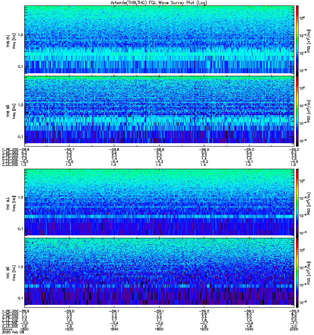This screenshot has height=335, width=314.
Task: Click the 'hhmm' time axis label
Action: (x=7, y=329)
